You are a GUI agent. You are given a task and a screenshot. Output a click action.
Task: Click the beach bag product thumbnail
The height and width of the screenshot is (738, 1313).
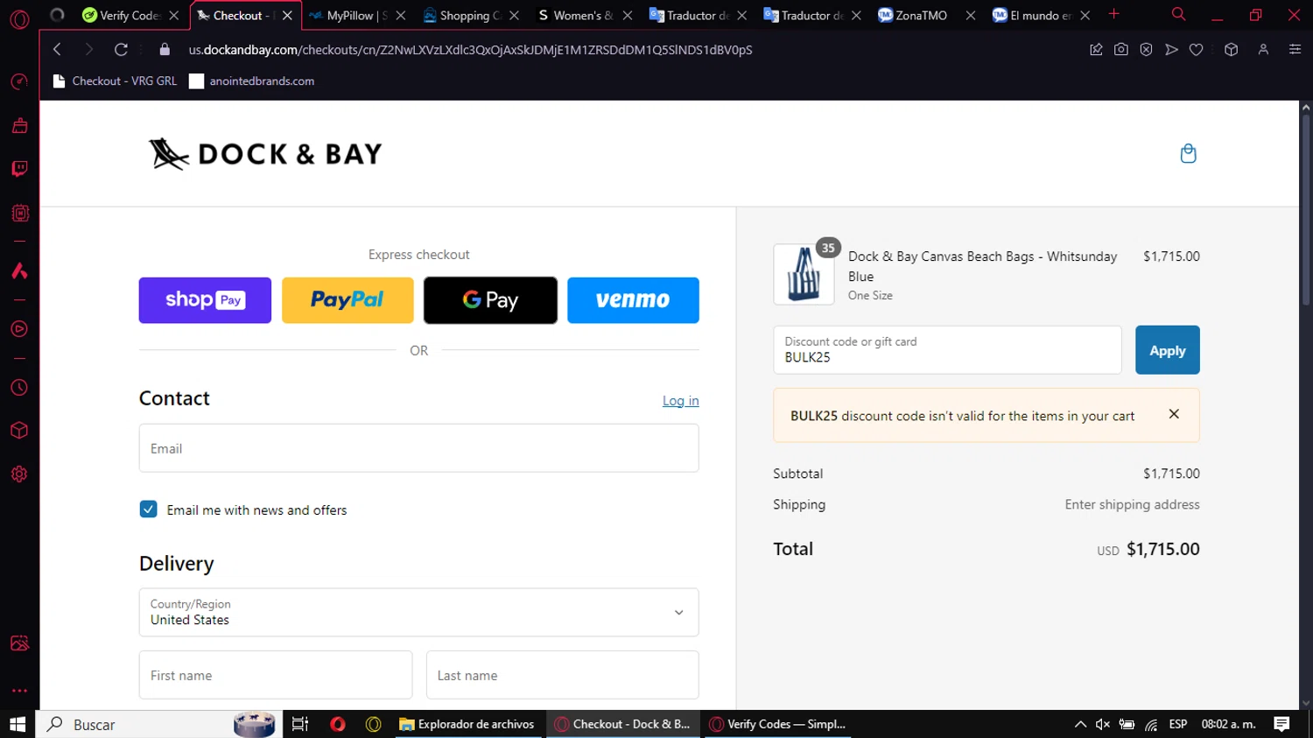click(x=804, y=274)
